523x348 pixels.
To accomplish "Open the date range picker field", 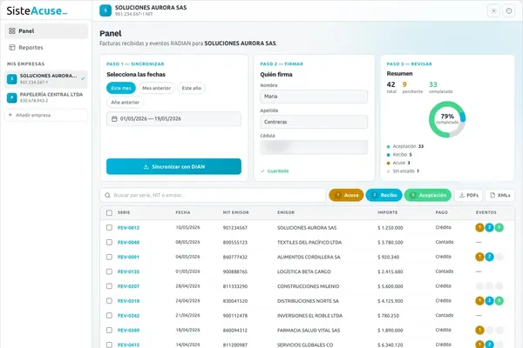I will click(173, 119).
